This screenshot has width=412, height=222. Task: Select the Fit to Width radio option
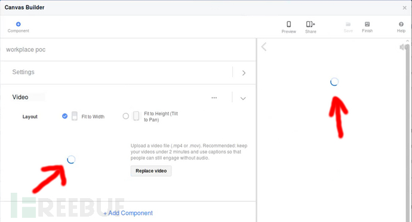tap(64, 116)
